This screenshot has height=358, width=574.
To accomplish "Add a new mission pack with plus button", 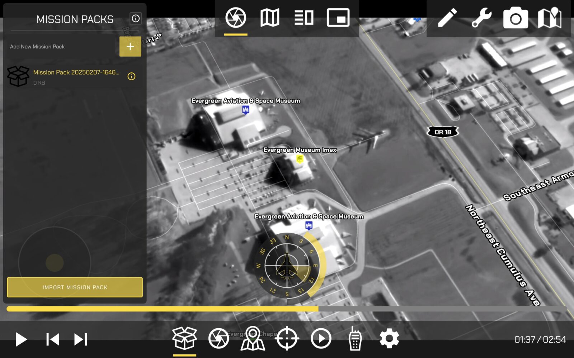I will point(130,47).
